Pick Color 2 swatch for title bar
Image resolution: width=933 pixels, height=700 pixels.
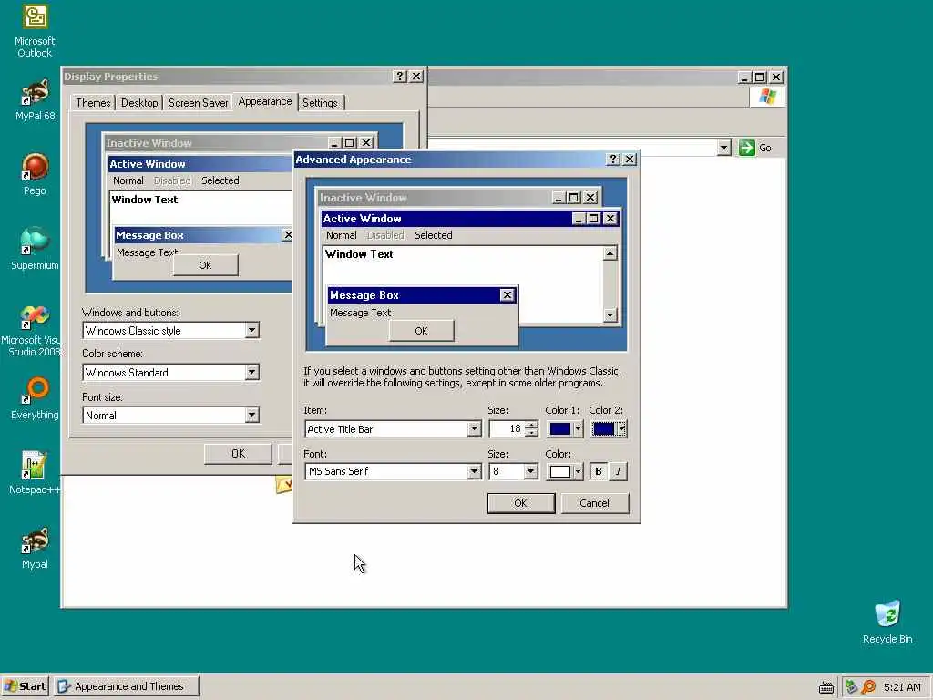[609, 428]
